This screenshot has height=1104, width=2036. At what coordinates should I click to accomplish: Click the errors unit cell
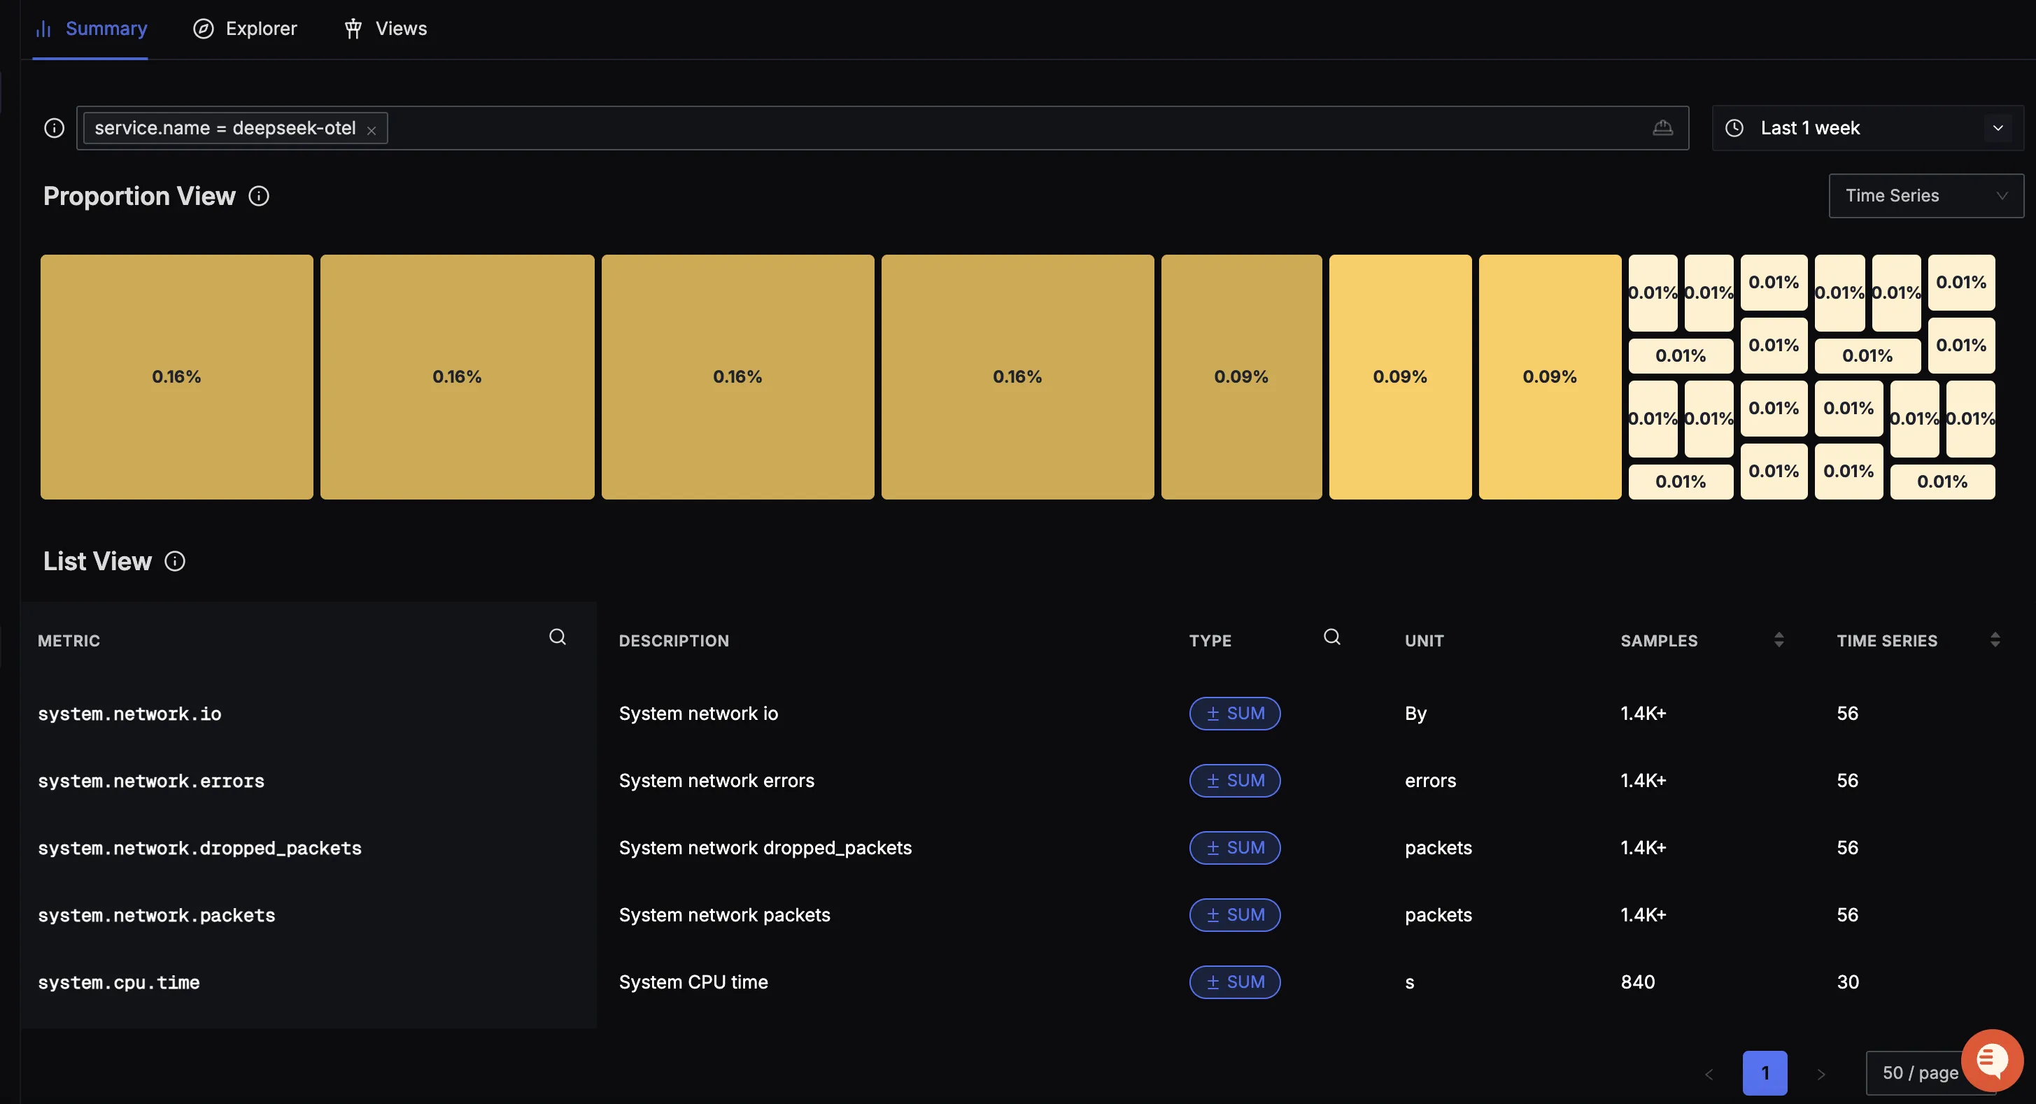(1431, 781)
